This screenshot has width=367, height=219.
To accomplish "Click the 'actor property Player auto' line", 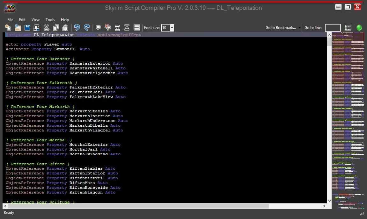I will (39, 44).
